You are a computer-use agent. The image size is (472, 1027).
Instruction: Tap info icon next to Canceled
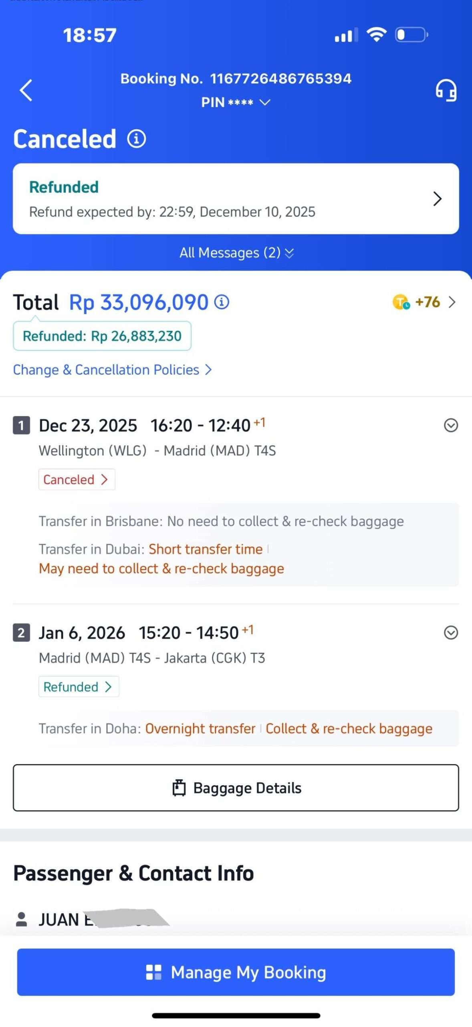(x=137, y=139)
